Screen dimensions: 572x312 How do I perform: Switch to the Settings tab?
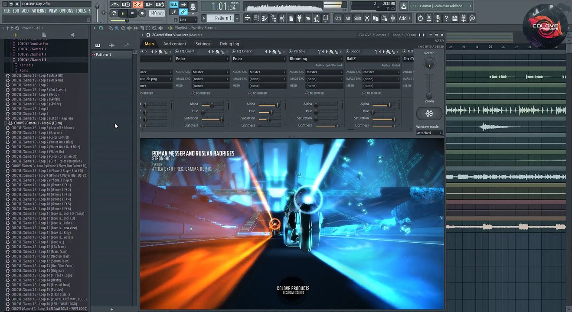[x=203, y=44]
